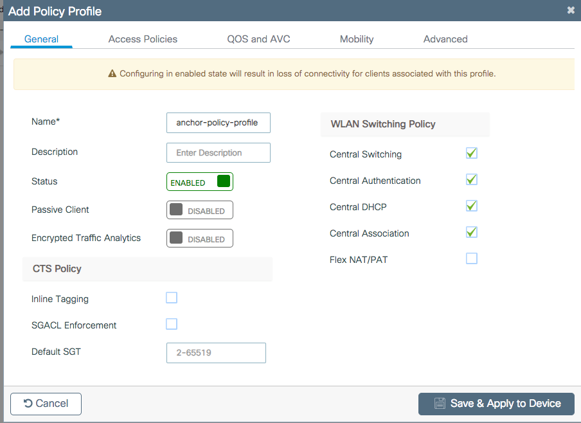Screen dimensions: 581x423
Task: Check the Inline Tagging checkbox
Action: click(172, 298)
